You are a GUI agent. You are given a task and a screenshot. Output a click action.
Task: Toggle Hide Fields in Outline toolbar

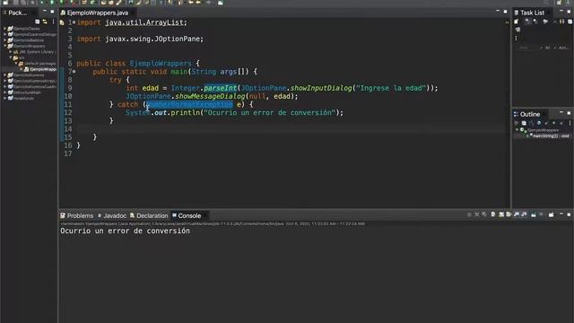539,124
